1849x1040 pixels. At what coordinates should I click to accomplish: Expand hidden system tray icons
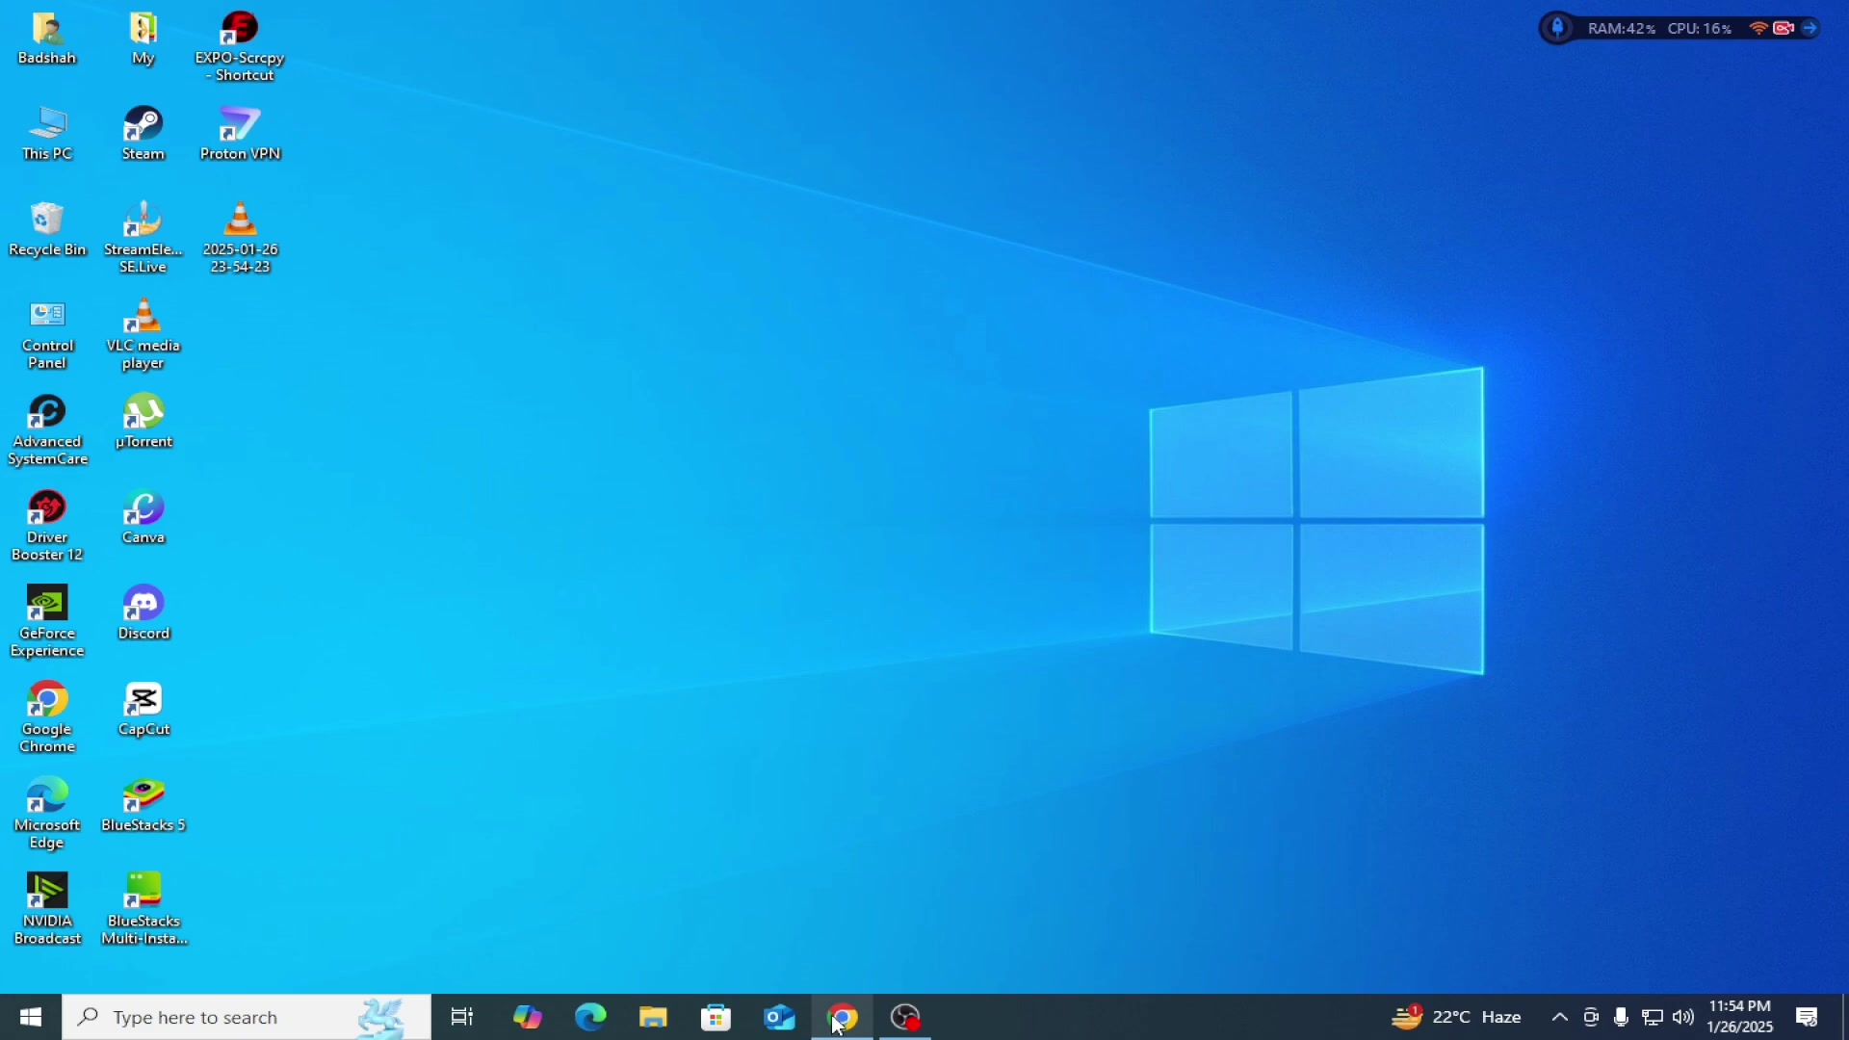[1561, 1018]
